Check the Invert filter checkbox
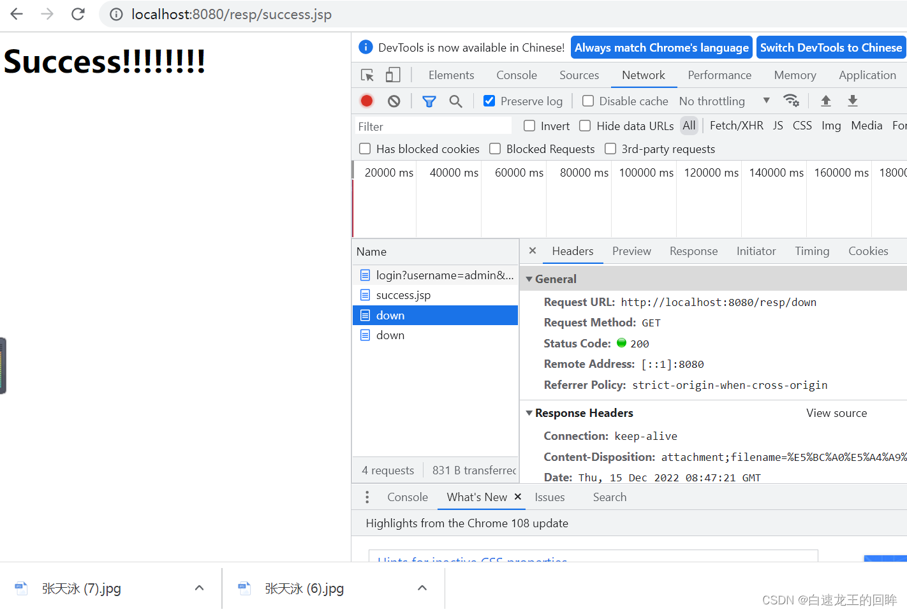 [x=529, y=126]
